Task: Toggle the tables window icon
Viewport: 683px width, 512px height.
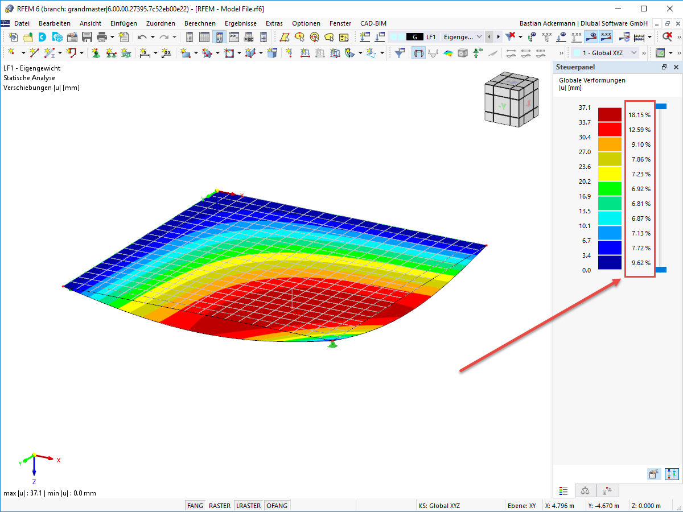Action: point(204,37)
